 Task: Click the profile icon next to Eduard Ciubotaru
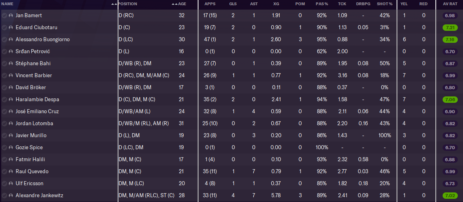tap(11, 28)
